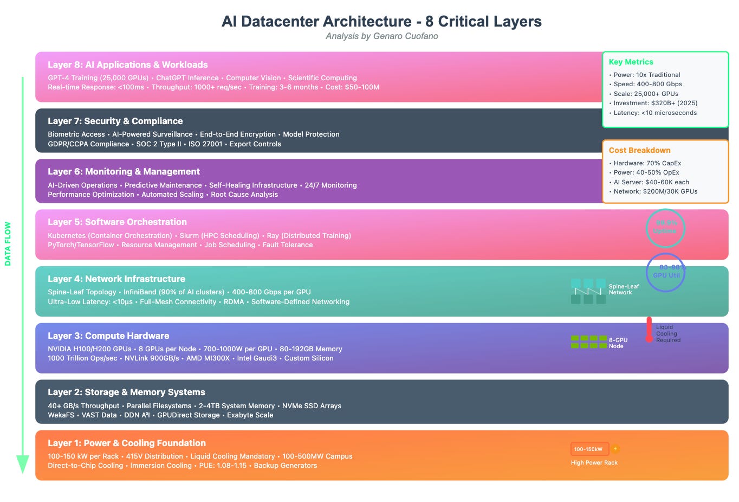Image resolution: width=739 pixels, height=502 pixels.
Task: Click the Fault Tolerance text
Action: point(288,244)
